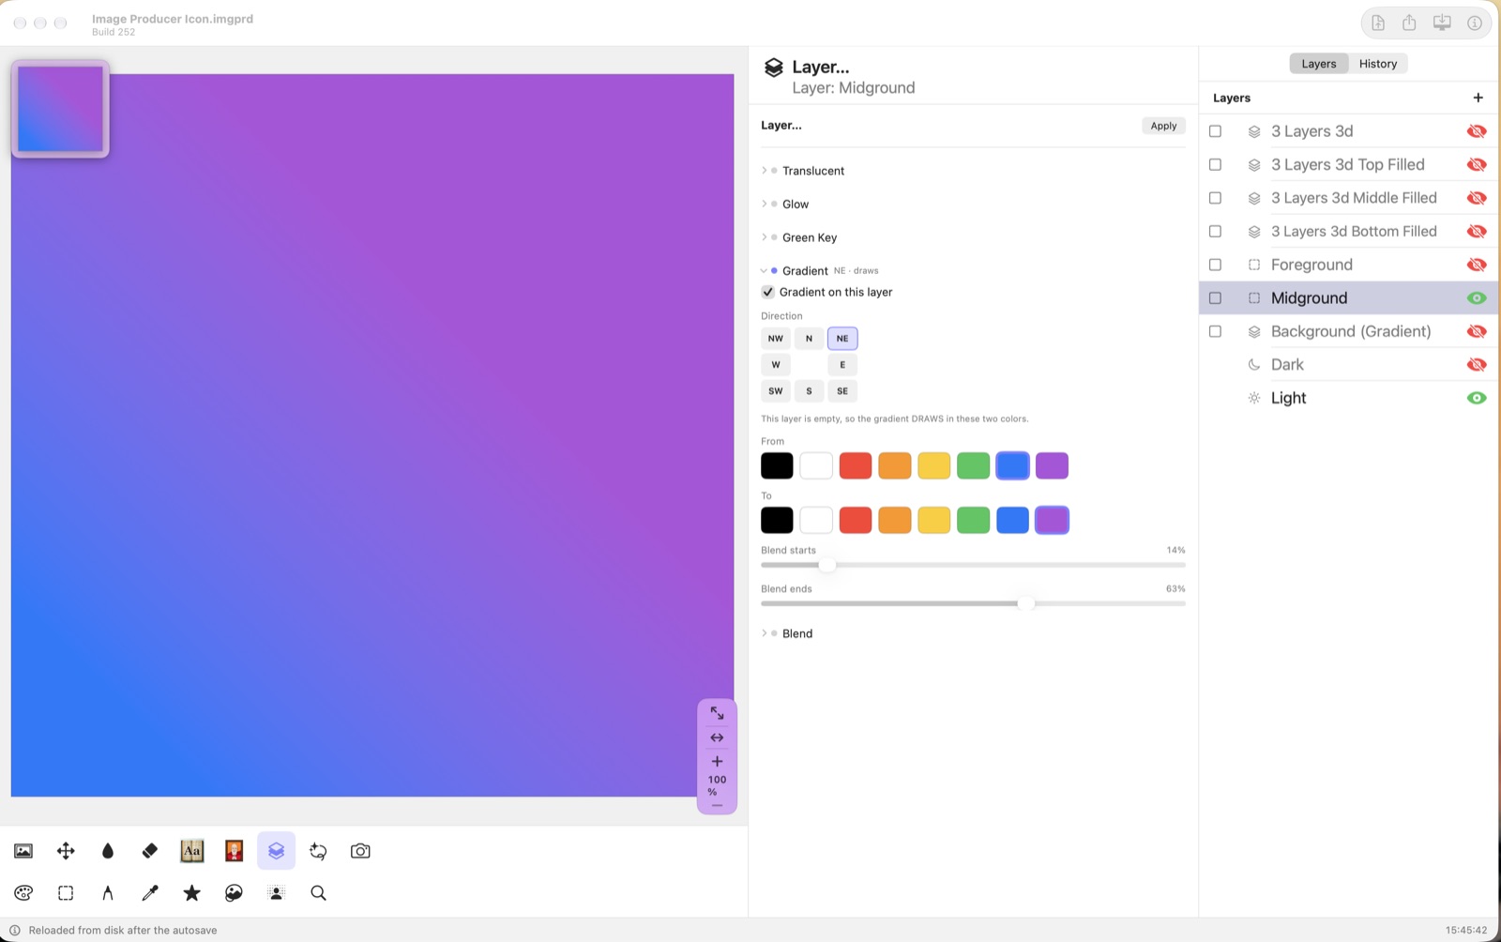Image resolution: width=1501 pixels, height=942 pixels.
Task: Choose the dashed rectangle selection tool
Action: [66, 893]
